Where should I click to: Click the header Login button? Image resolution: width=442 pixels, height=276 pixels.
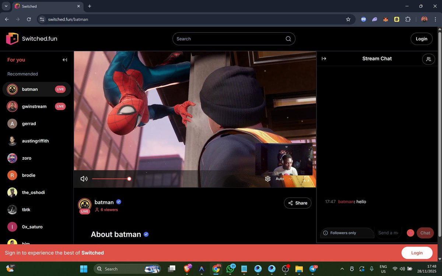421,39
